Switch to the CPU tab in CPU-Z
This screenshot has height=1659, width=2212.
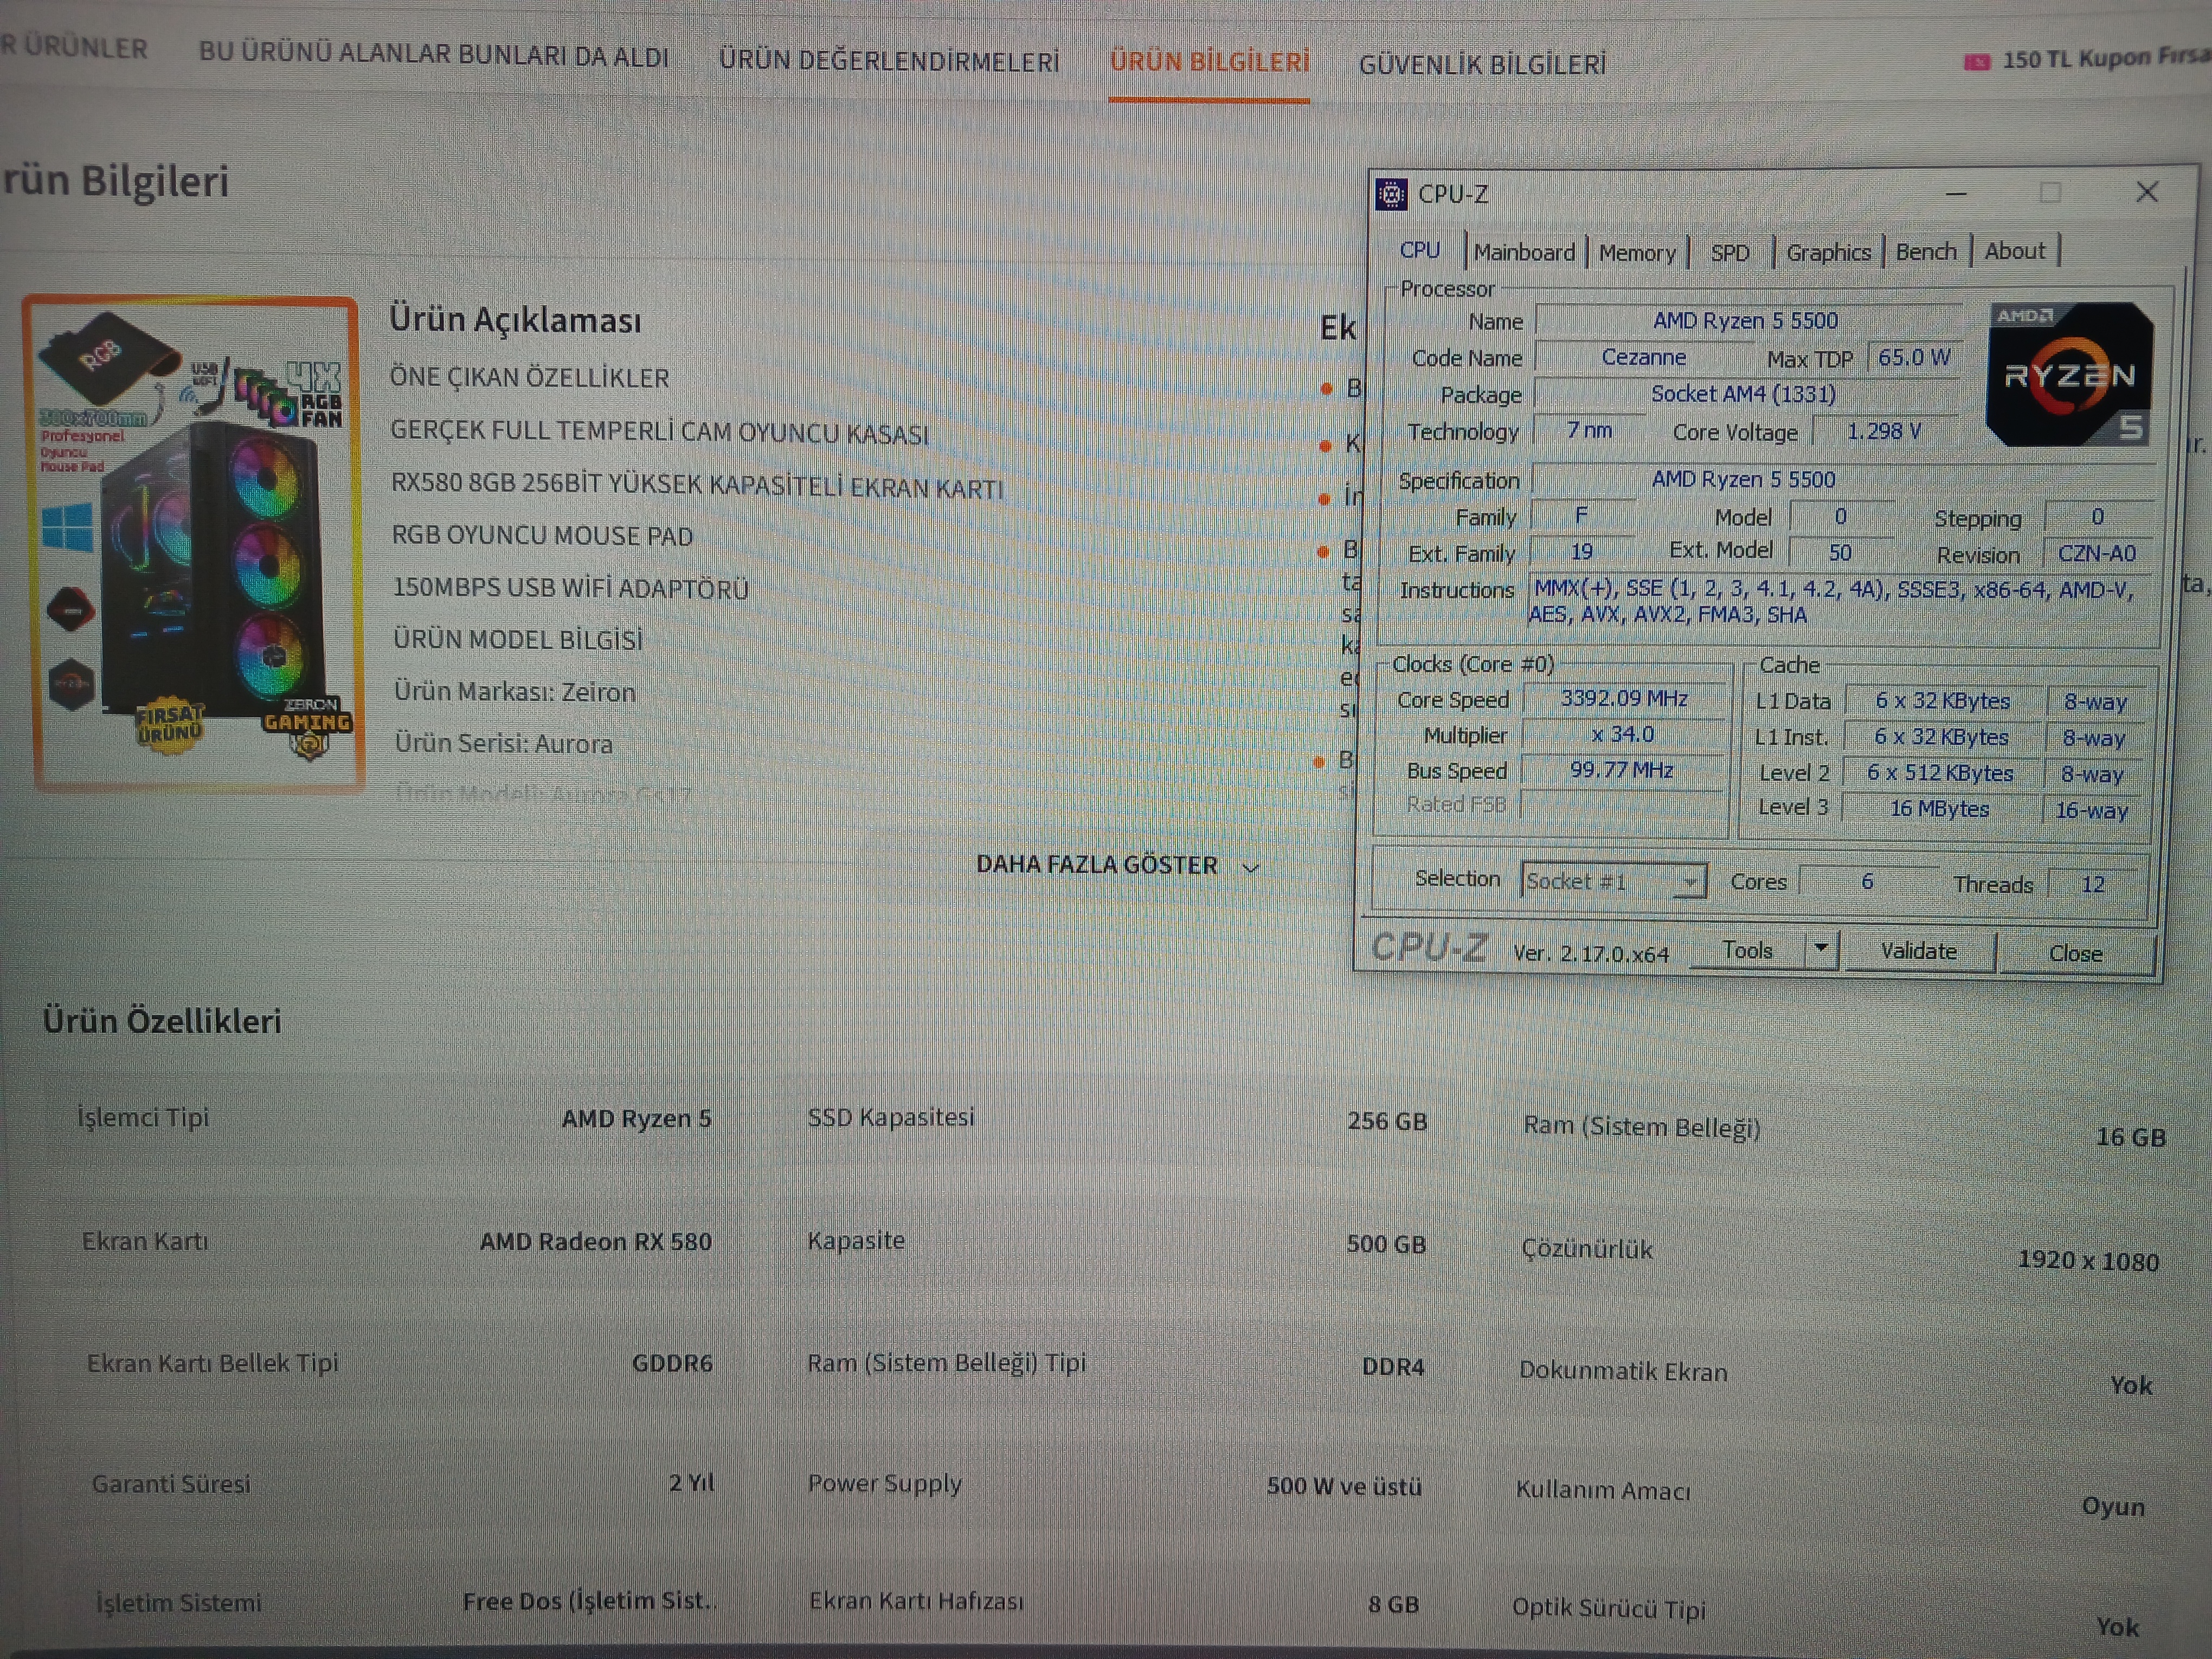[1419, 250]
